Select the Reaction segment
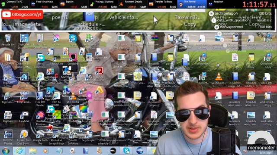Image resolution: width=277 pixels, height=155 pixels. coord(221,4)
